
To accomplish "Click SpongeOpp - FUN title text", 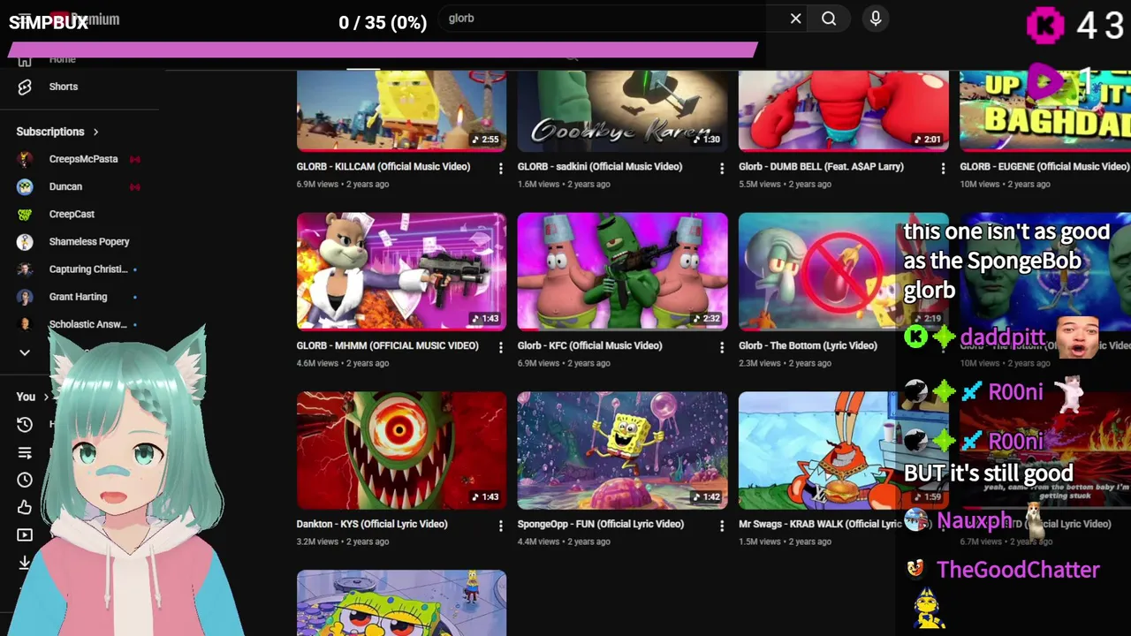I will click(600, 524).
